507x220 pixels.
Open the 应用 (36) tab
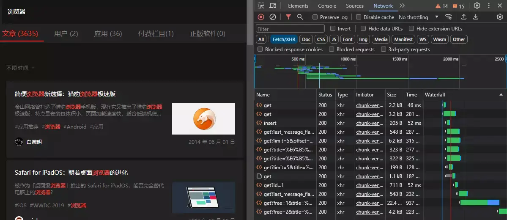click(x=108, y=34)
